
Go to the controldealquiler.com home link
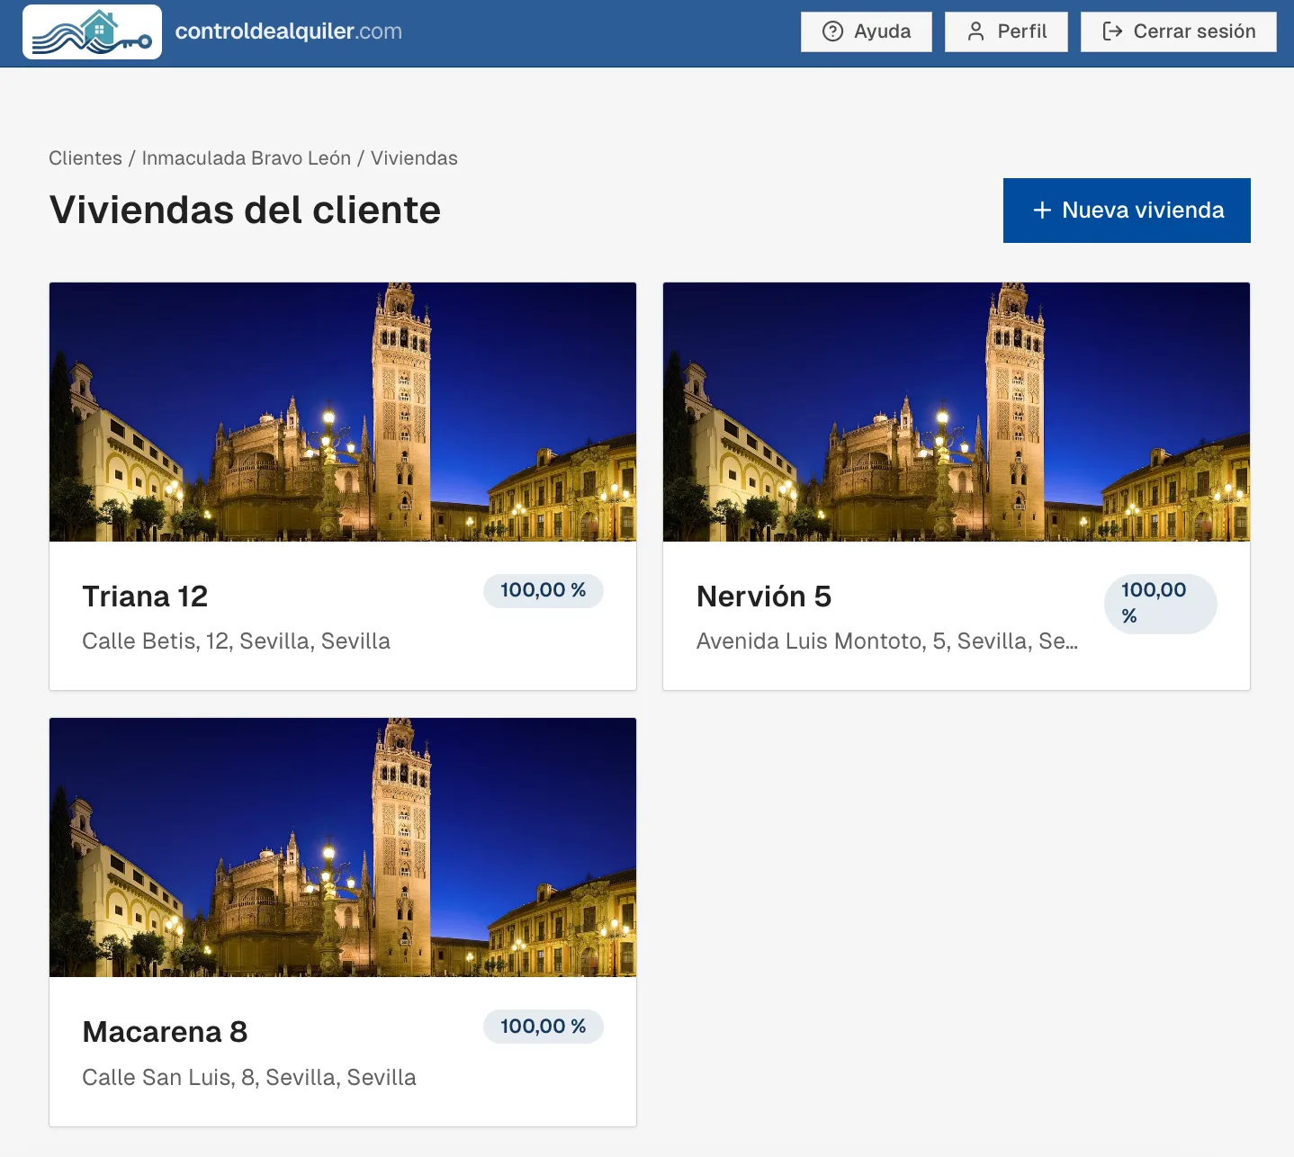tap(288, 31)
